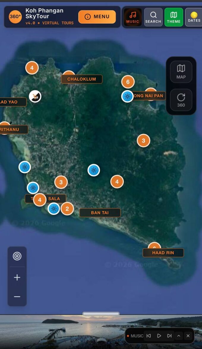Open the MENU button

(x=97, y=17)
